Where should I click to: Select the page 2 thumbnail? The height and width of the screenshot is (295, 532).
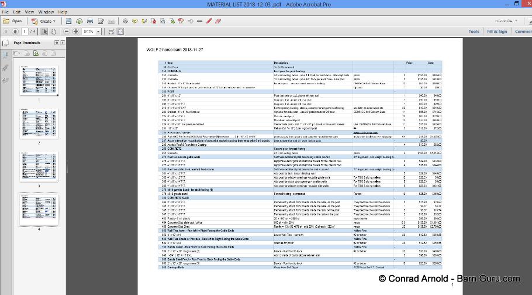39,124
